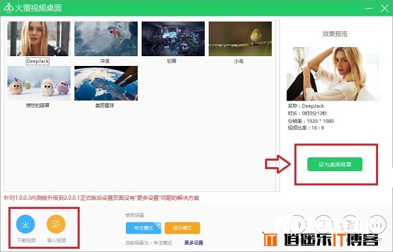
Task: Click the blue download video icon
Action: coord(25,224)
